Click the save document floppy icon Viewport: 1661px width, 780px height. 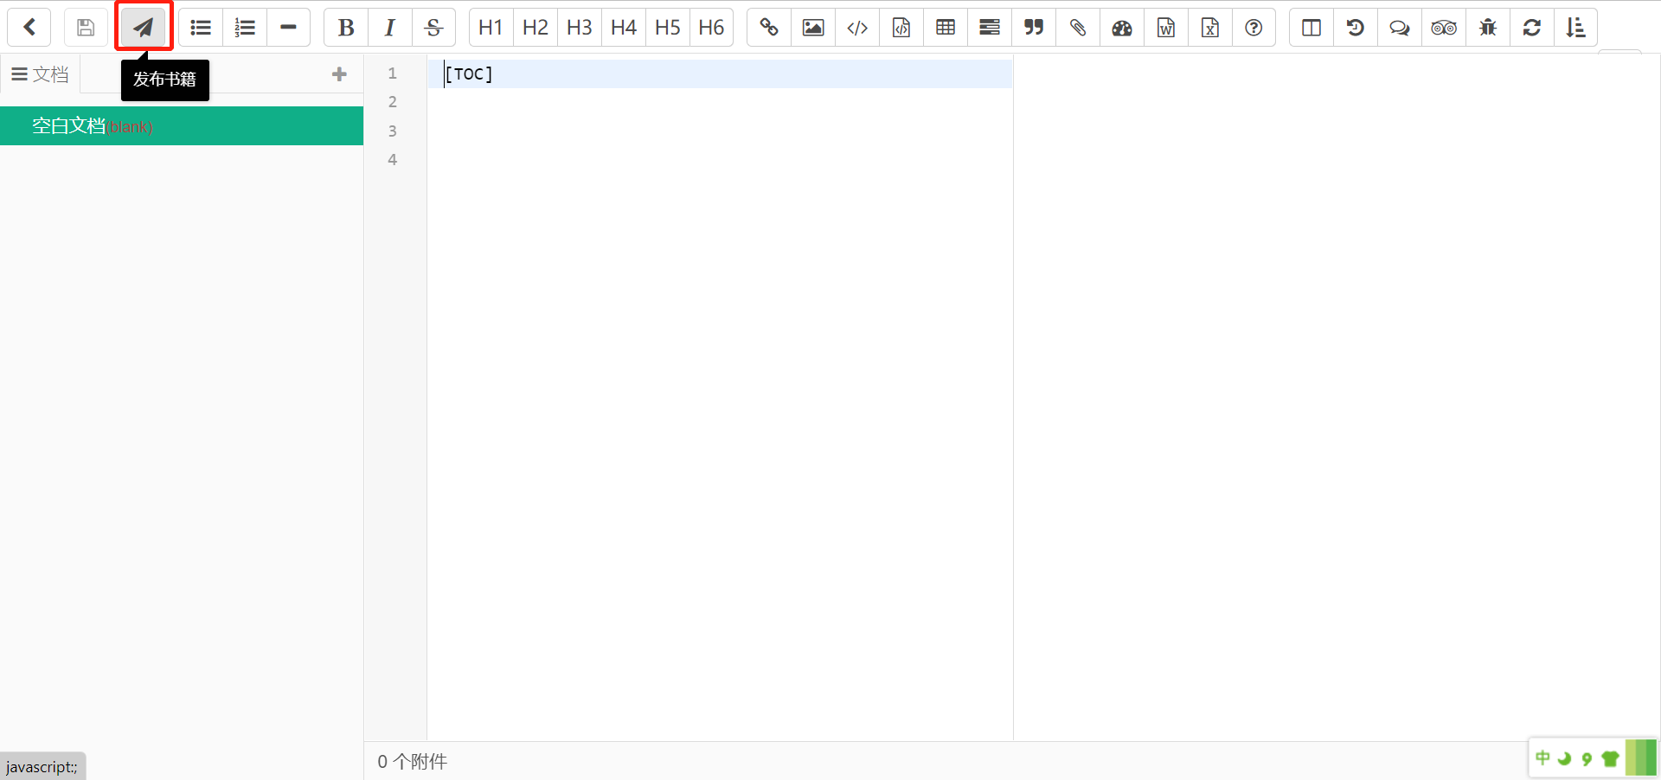(86, 28)
